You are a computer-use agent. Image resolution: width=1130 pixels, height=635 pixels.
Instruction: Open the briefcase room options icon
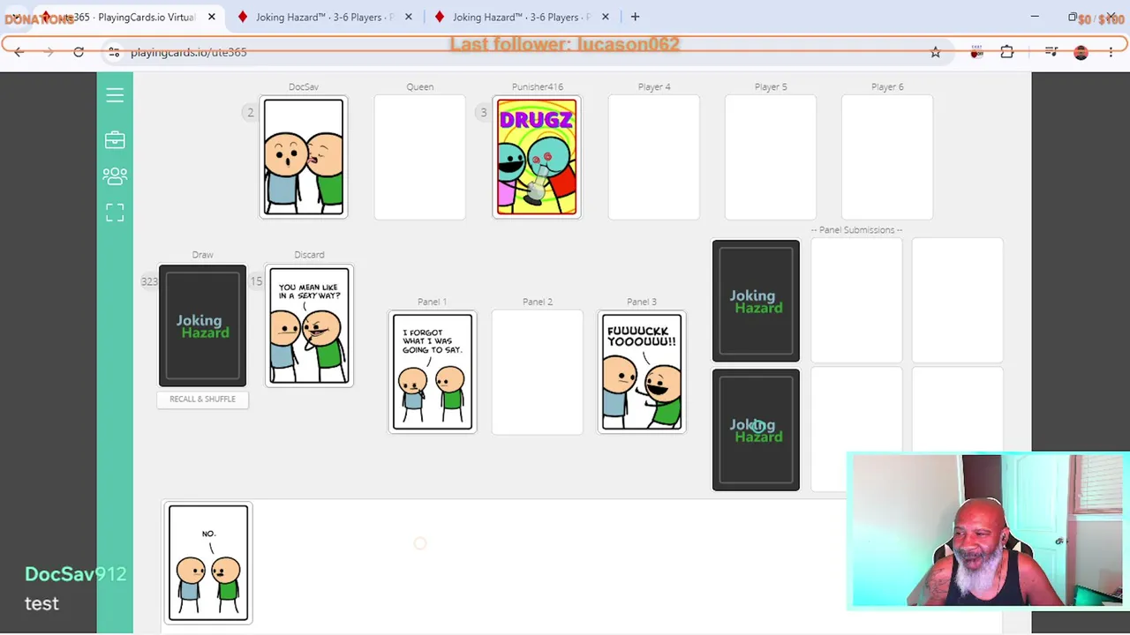[115, 139]
